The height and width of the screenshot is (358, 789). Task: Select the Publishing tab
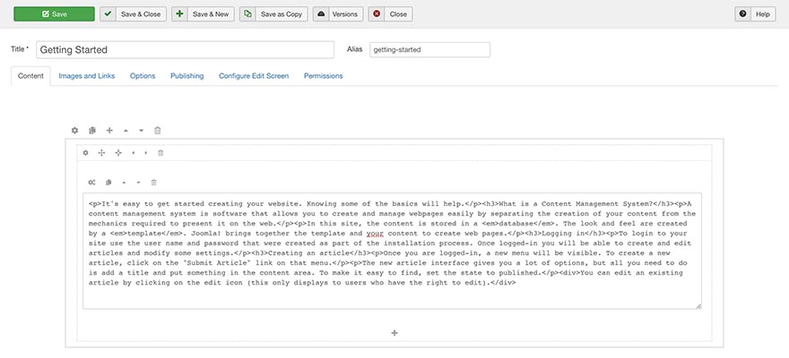click(x=187, y=76)
